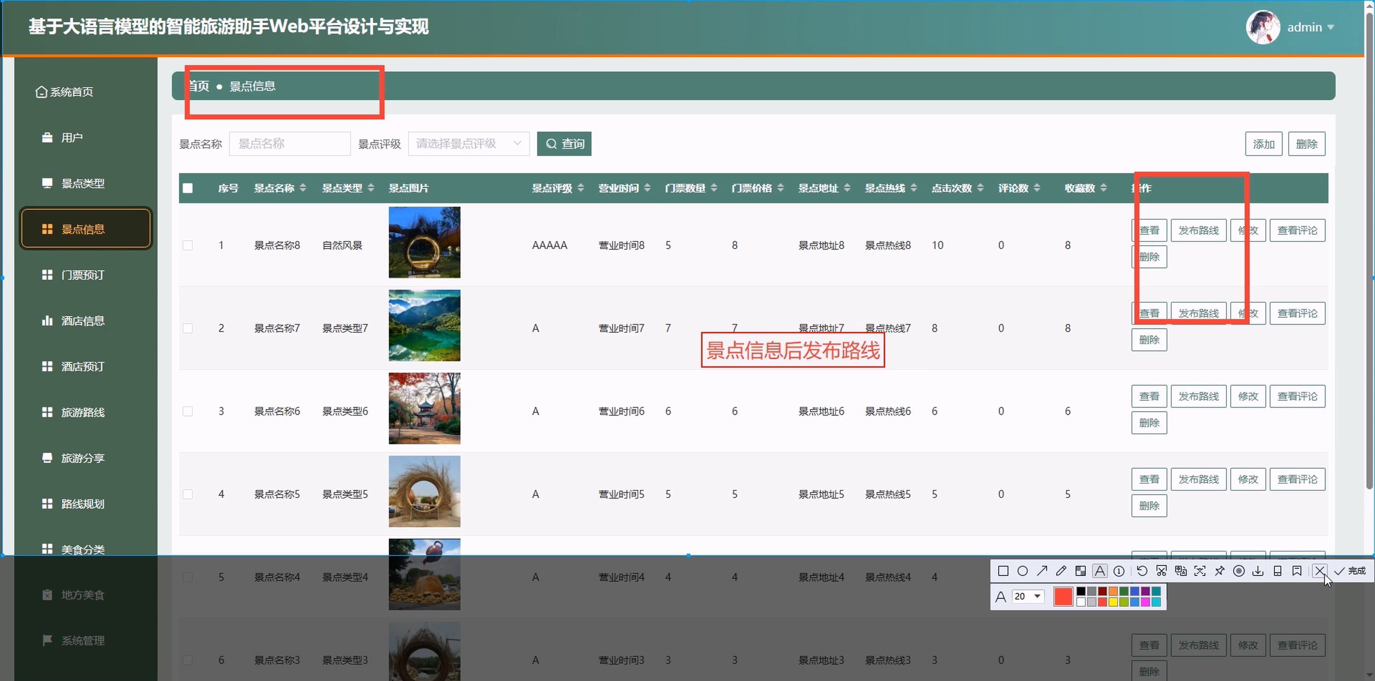Check the select-all checkbox in table header

pyautogui.click(x=187, y=188)
